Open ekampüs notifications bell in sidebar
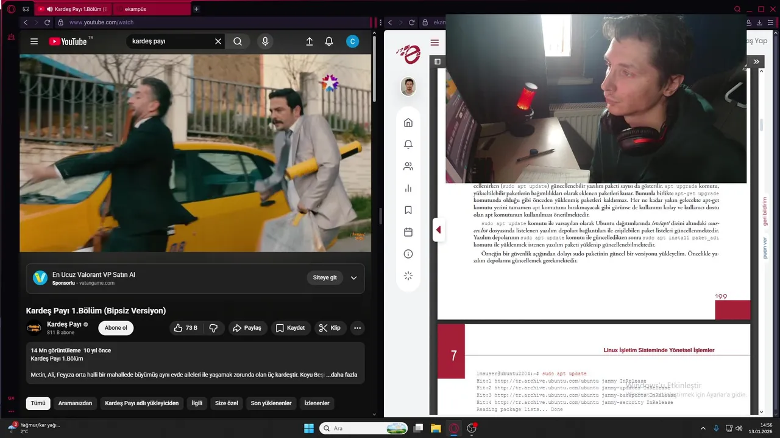This screenshot has width=780, height=438. (408, 144)
